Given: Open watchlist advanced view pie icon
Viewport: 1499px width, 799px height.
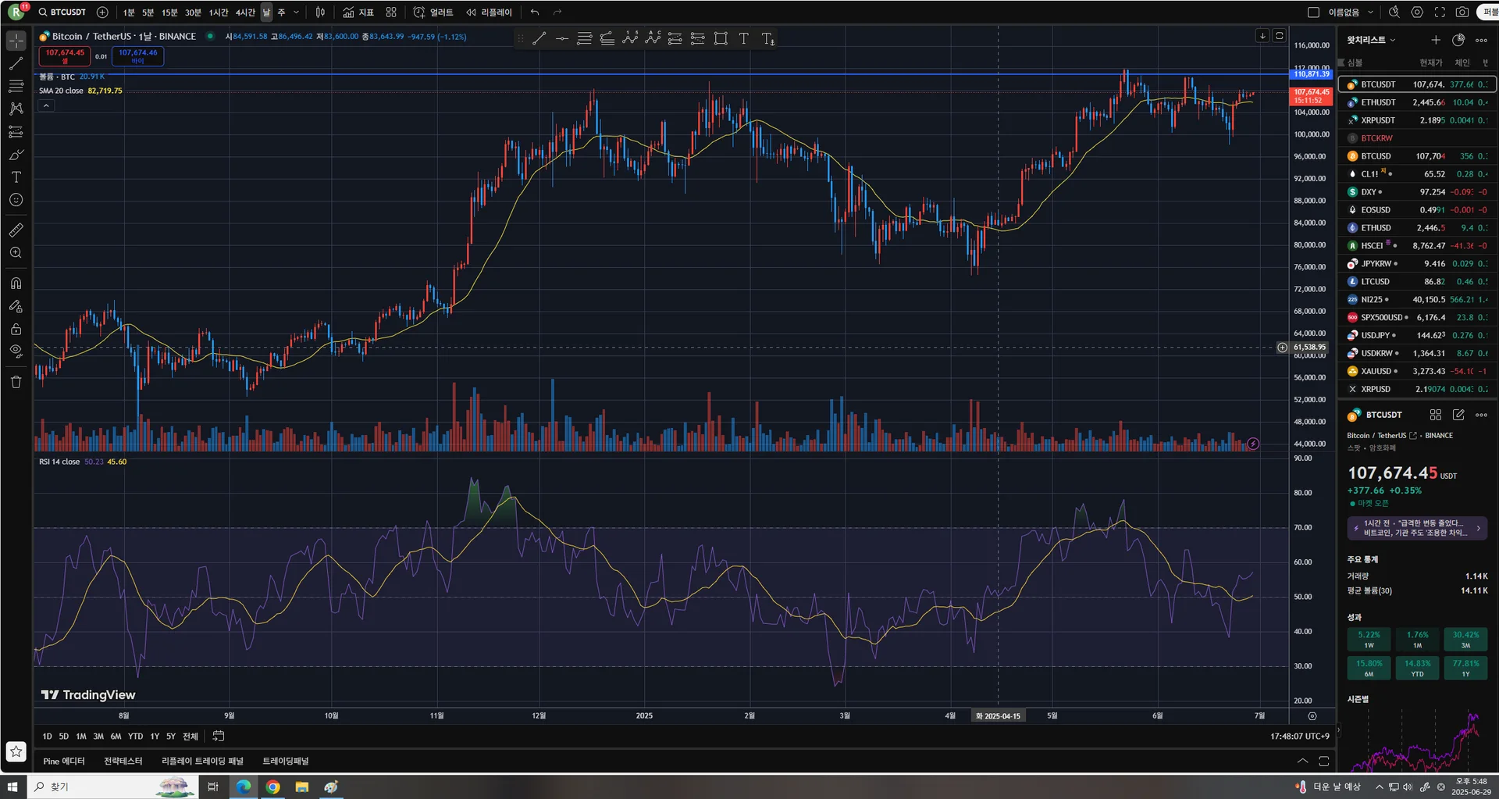Looking at the screenshot, I should point(1458,40).
